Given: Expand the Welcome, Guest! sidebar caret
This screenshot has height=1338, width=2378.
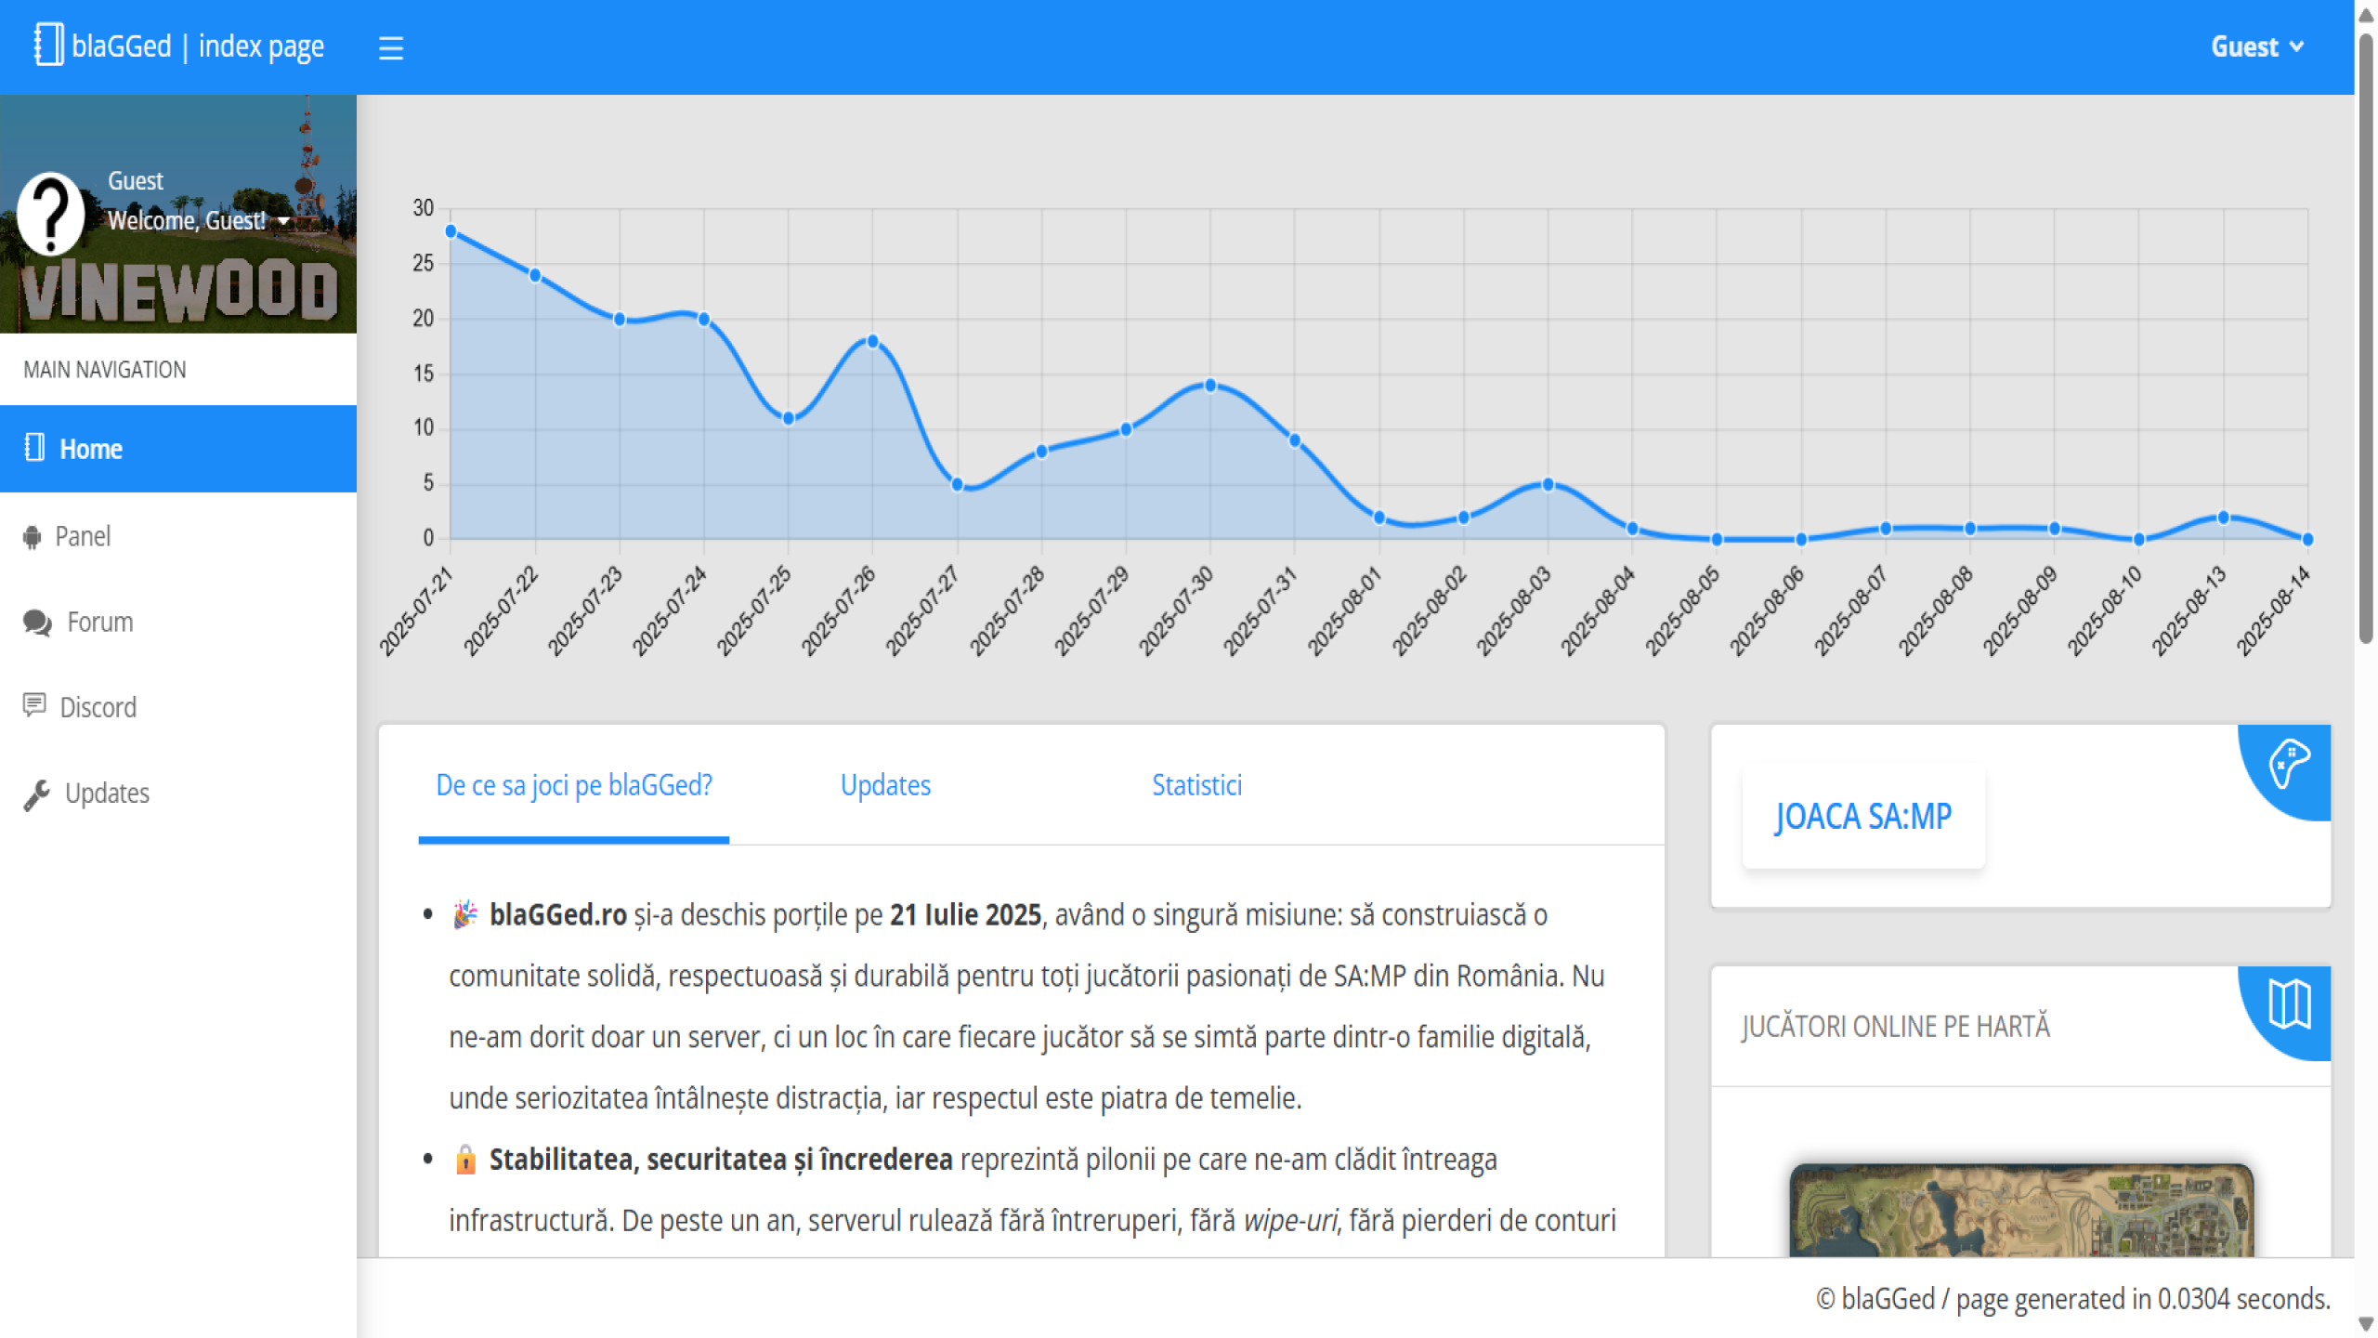Looking at the screenshot, I should [x=283, y=221].
